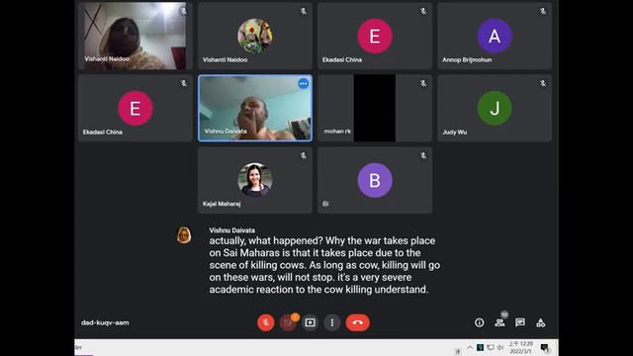Click Judy Wu's green J avatar

(x=495, y=108)
